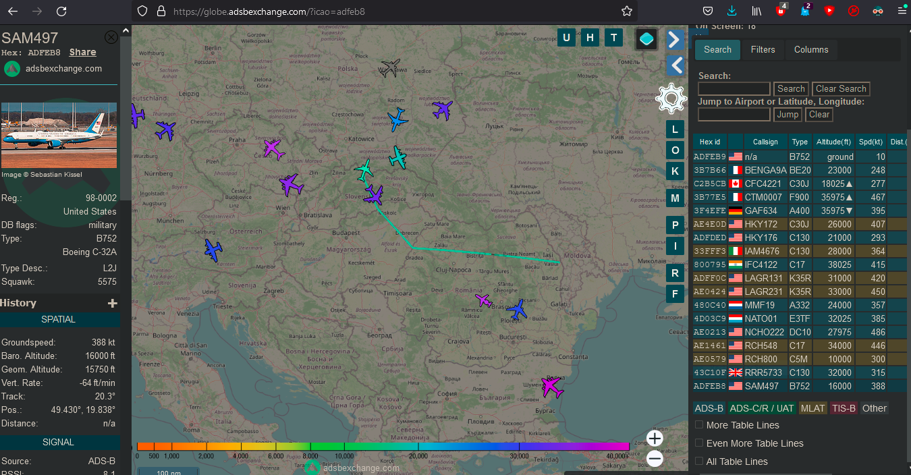Screen dimensions: 911x475
Task: Select the gray aircraft icon on the map
Action: tap(390, 67)
